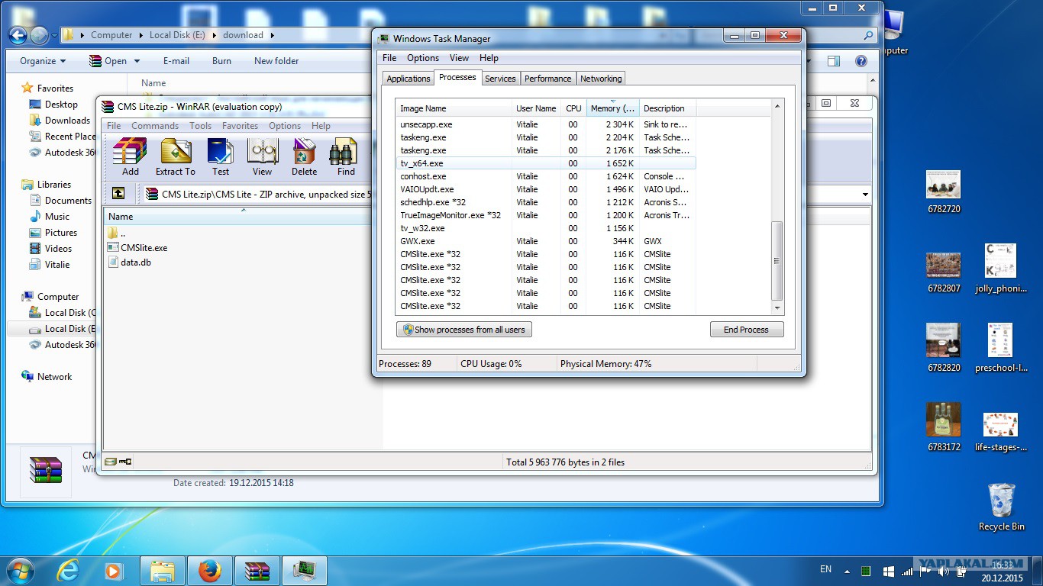
Task: Select the TrueImageMonitor.exe *32 process
Action: pos(545,215)
